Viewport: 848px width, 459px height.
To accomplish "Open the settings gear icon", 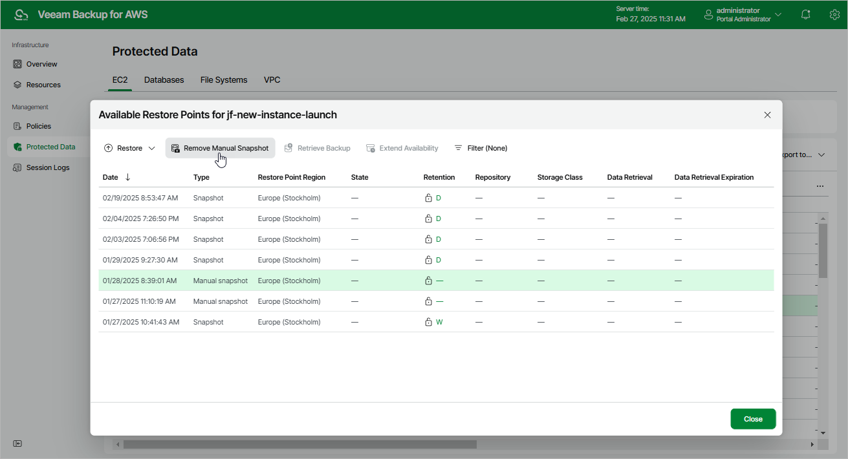I will pyautogui.click(x=834, y=14).
